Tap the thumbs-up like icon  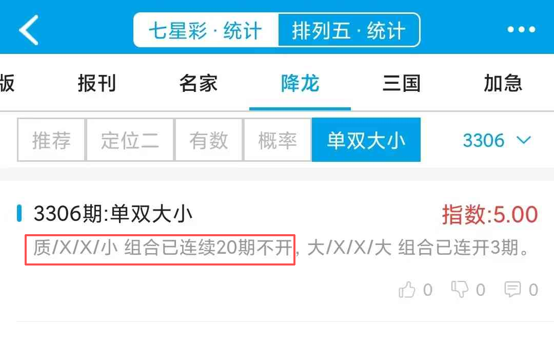pyautogui.click(x=407, y=290)
